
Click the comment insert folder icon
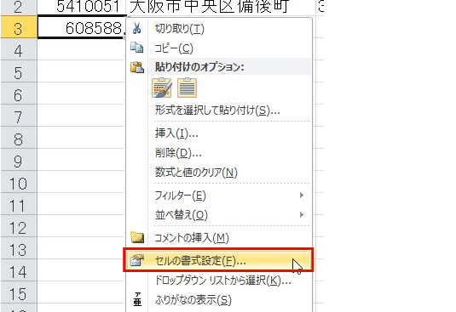pyautogui.click(x=137, y=237)
